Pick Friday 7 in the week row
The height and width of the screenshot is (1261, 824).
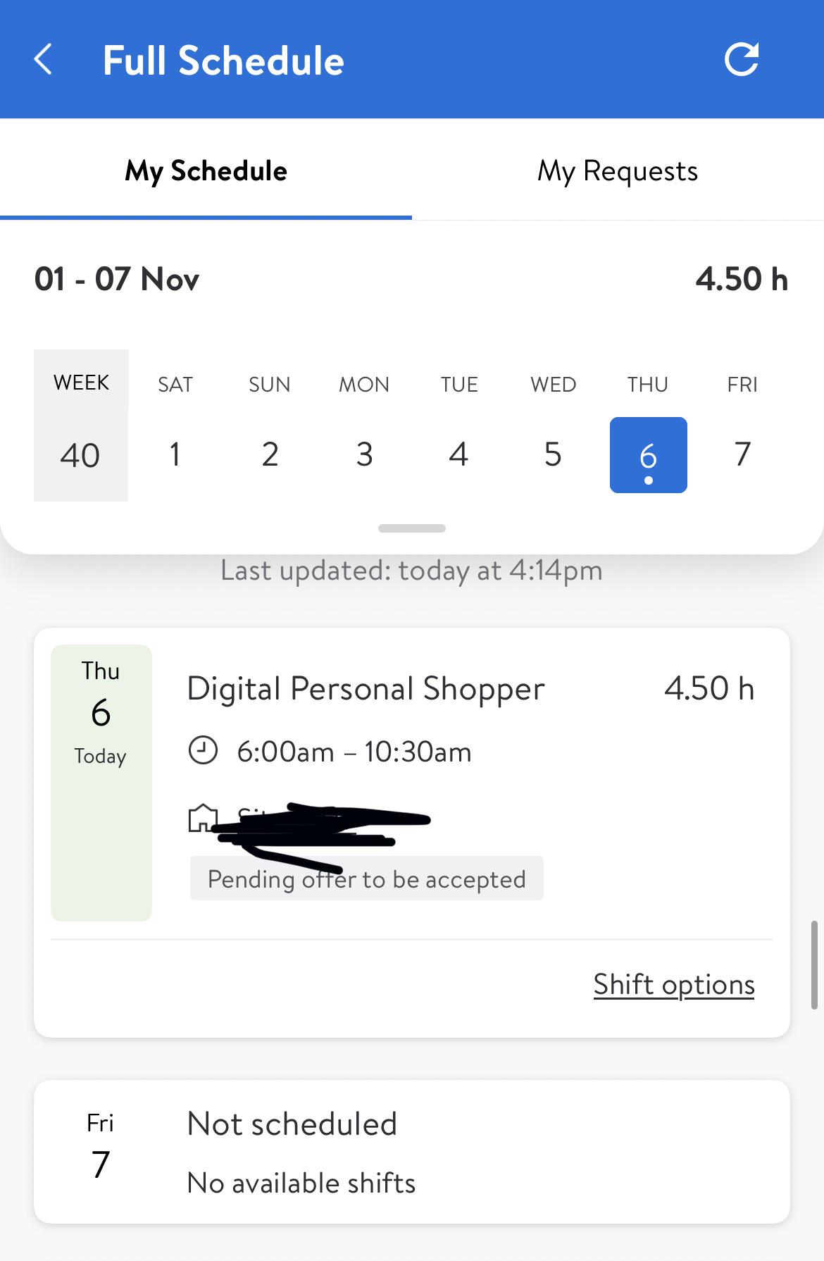pos(742,454)
